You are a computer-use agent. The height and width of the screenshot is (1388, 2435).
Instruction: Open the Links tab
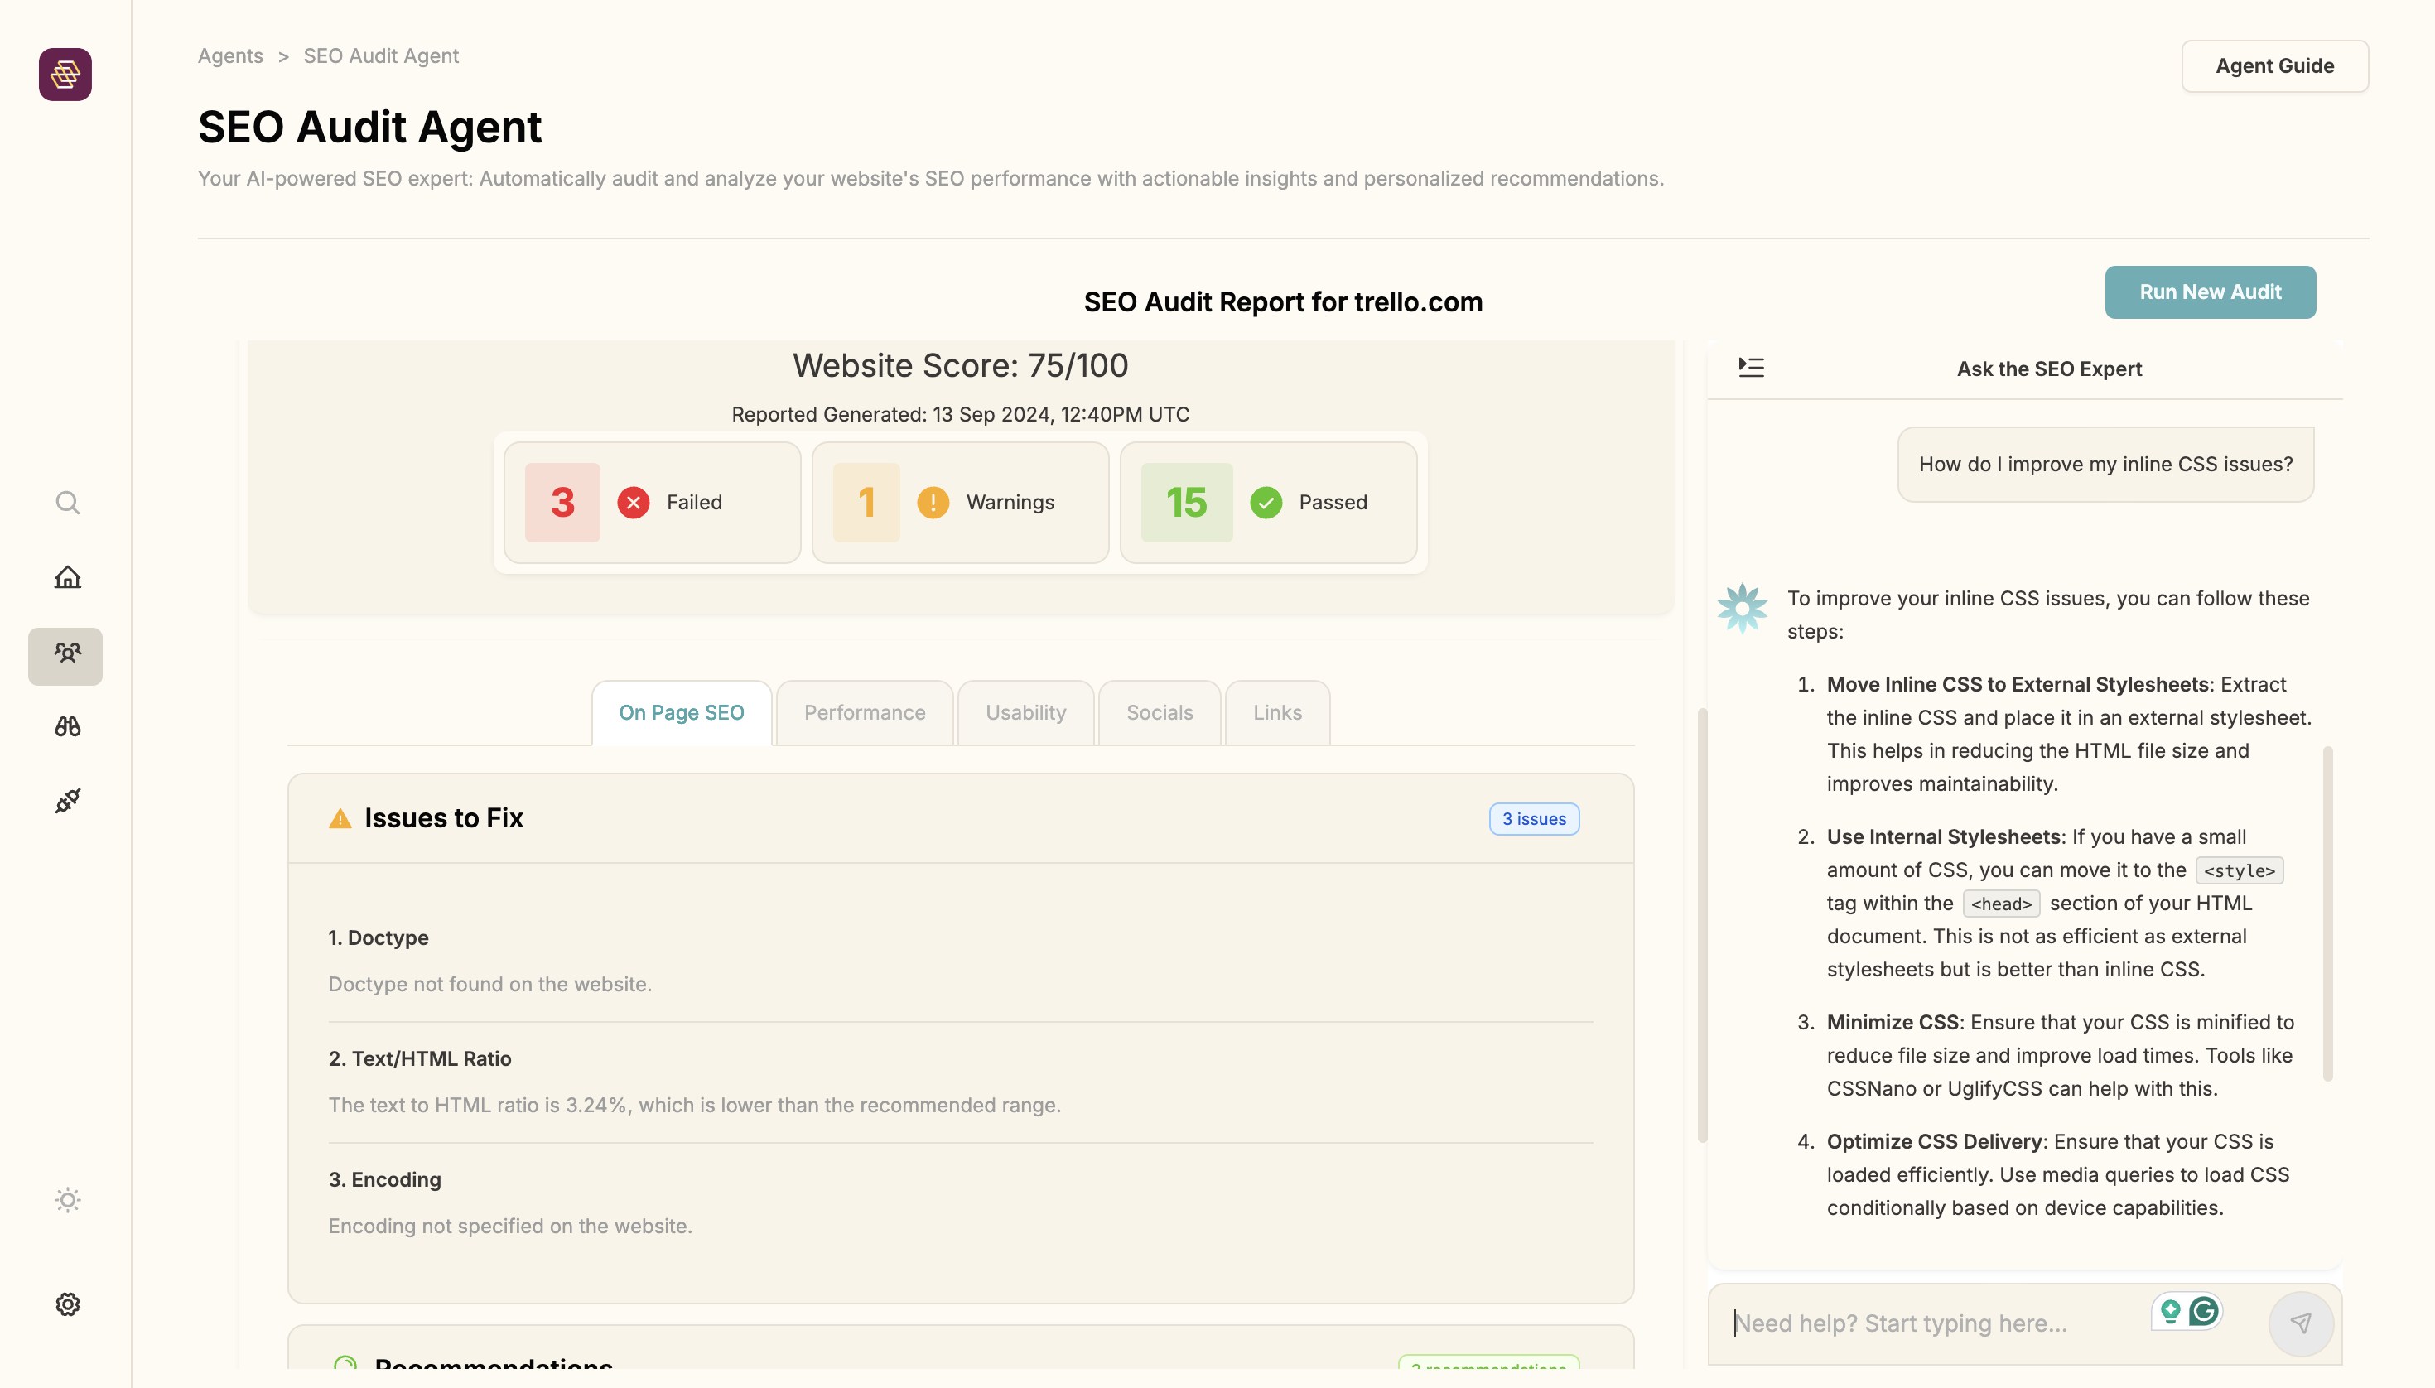pos(1276,712)
